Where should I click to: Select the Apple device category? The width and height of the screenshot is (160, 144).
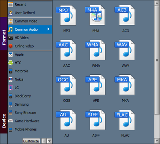(30, 54)
